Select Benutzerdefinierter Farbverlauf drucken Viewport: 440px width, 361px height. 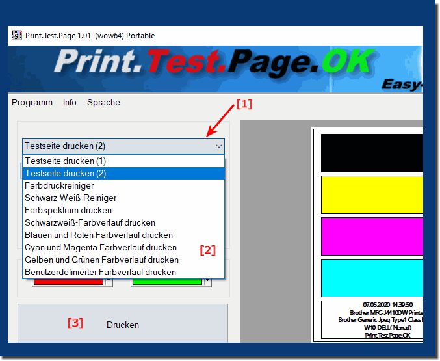coord(123,273)
